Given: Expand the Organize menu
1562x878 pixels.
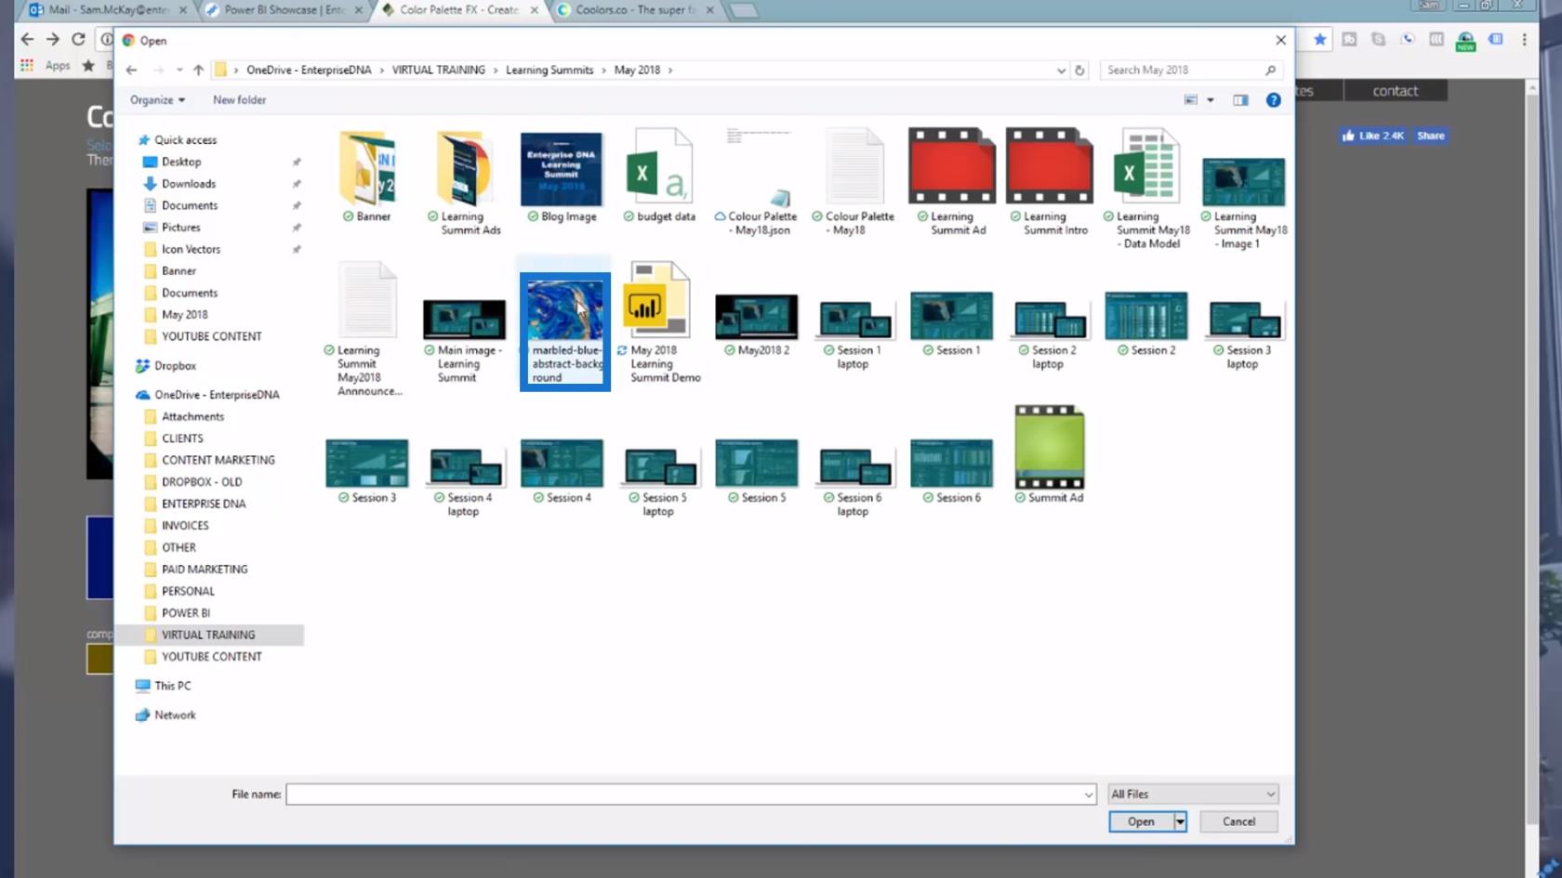Looking at the screenshot, I should [157, 99].
